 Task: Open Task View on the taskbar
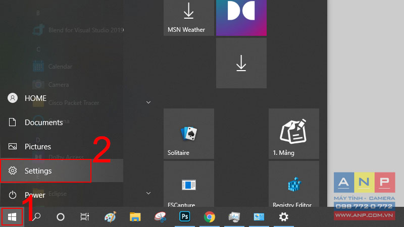[84, 217]
